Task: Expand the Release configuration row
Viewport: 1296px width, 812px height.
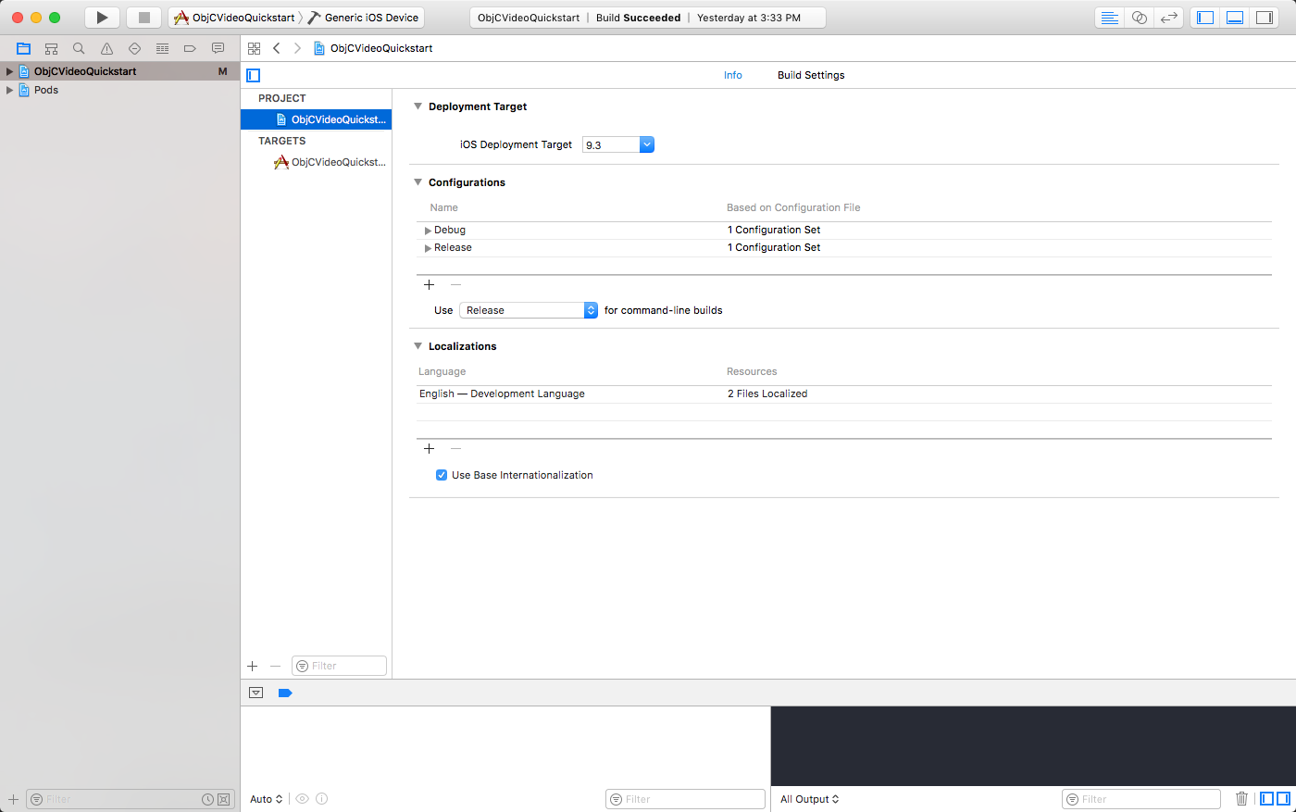Action: click(x=428, y=248)
